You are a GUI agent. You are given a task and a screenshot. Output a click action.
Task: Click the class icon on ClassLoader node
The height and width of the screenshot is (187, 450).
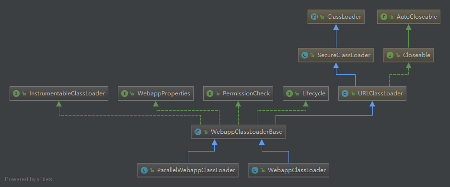(314, 17)
